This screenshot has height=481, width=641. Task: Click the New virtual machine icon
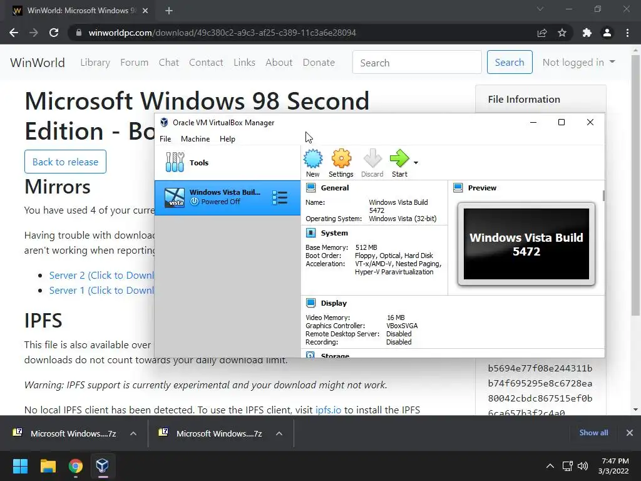tap(313, 158)
